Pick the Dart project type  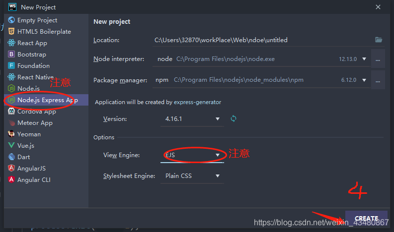tap(46, 157)
